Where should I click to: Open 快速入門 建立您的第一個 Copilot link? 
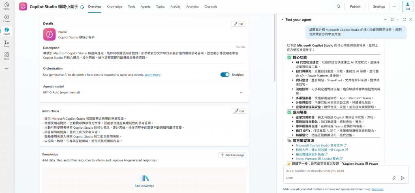click(321, 150)
